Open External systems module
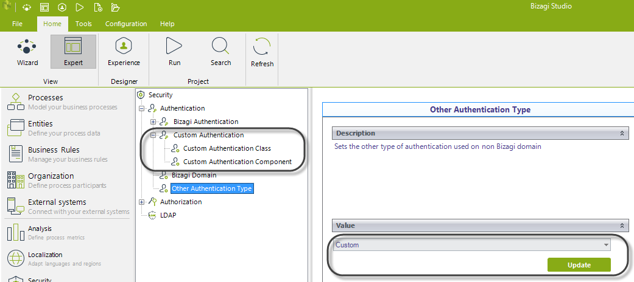The image size is (634, 282). tap(67, 207)
